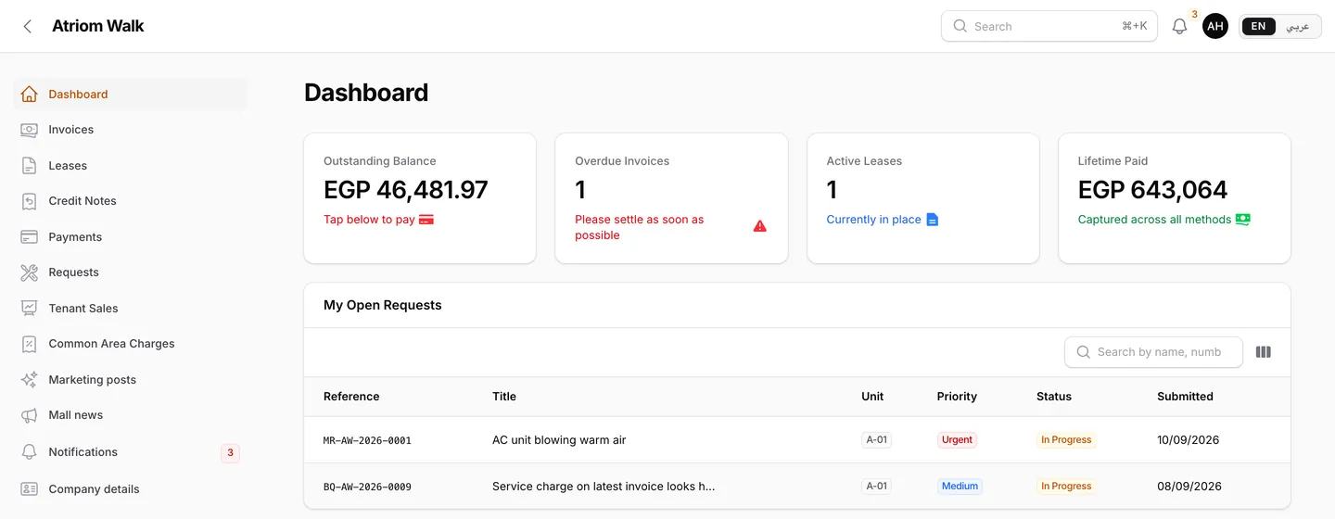Click submitted date 10/09/2026
The height and width of the screenshot is (519, 1335).
pyautogui.click(x=1188, y=440)
